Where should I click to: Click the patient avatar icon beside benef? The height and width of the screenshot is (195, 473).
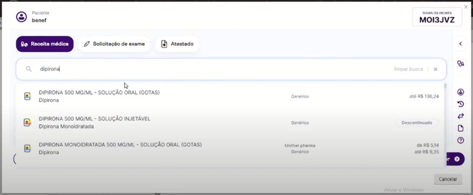coord(21,17)
